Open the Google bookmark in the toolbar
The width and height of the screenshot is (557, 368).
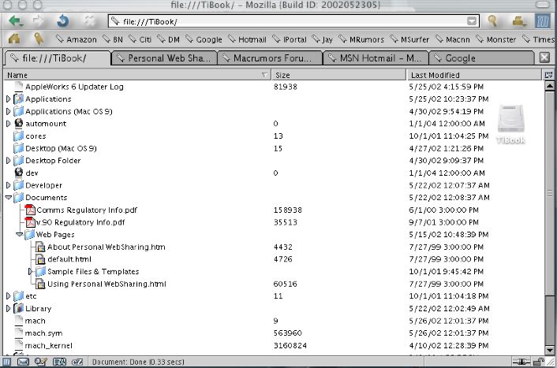click(204, 39)
